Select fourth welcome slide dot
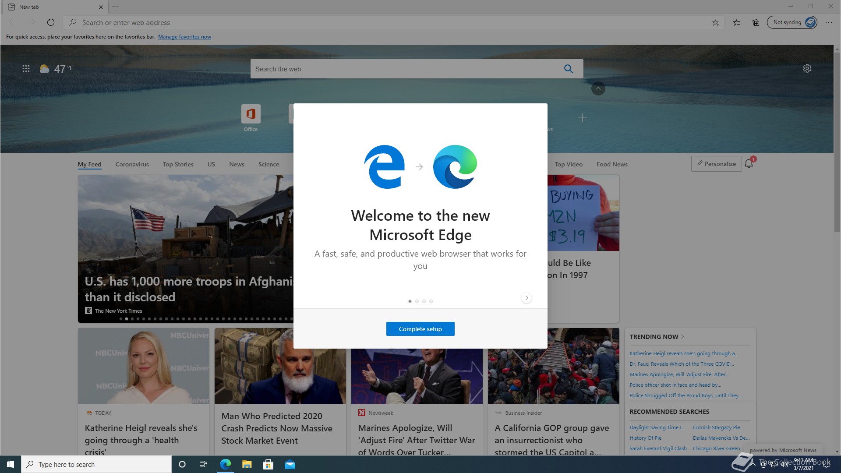The image size is (841, 473). [431, 301]
